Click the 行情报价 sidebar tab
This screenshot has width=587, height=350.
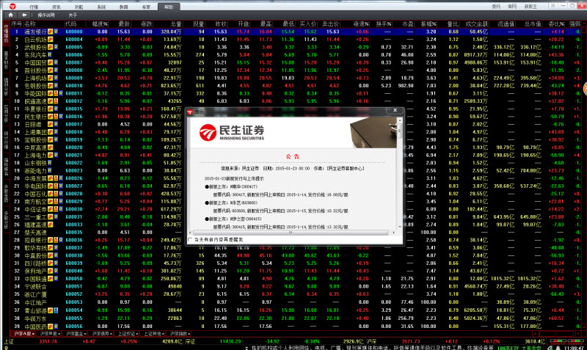pos(6,33)
